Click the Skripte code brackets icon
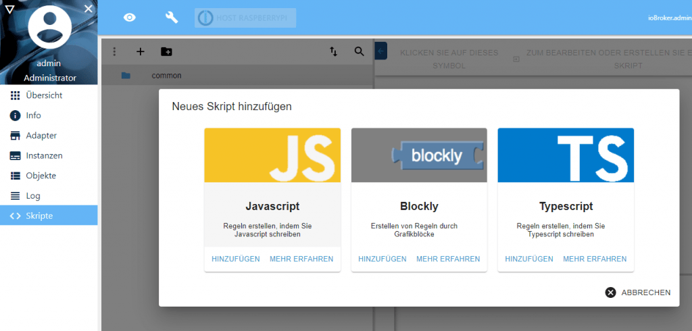Image resolution: width=692 pixels, height=331 pixels. click(x=15, y=215)
